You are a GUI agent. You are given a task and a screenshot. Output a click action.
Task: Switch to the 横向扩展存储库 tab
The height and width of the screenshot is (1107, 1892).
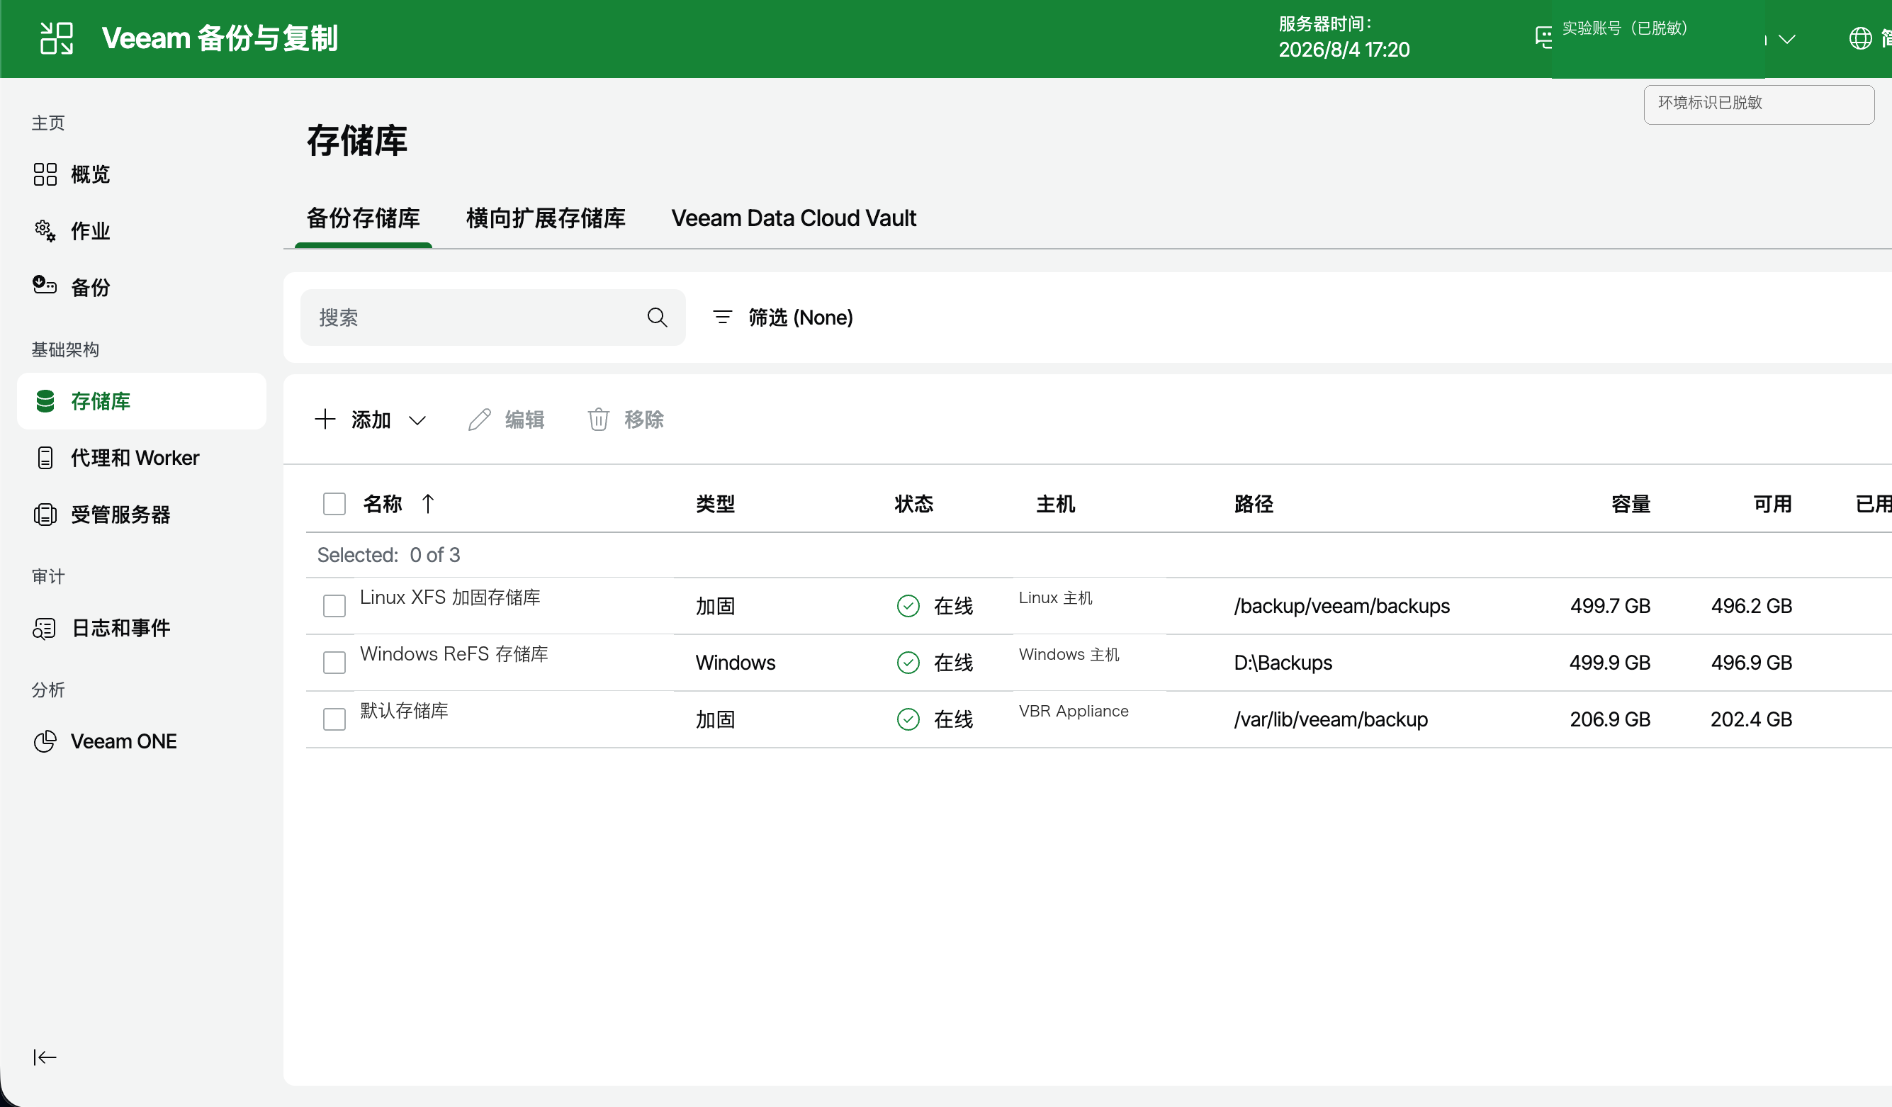click(x=546, y=218)
